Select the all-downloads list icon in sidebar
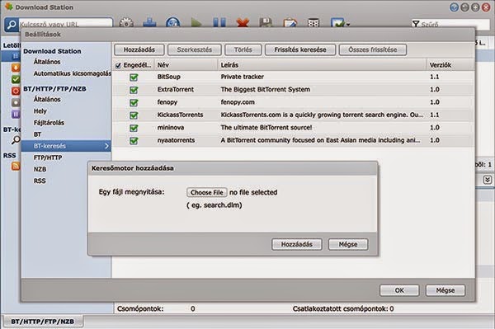Image resolution: width=495 pixels, height=329 pixels. [x=16, y=56]
